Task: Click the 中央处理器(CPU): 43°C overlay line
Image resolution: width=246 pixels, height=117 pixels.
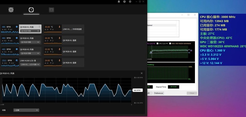Action: pyautogui.click(x=216, y=38)
